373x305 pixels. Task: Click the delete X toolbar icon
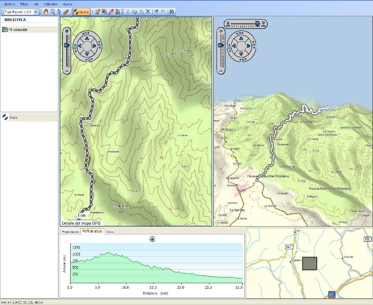point(148,11)
